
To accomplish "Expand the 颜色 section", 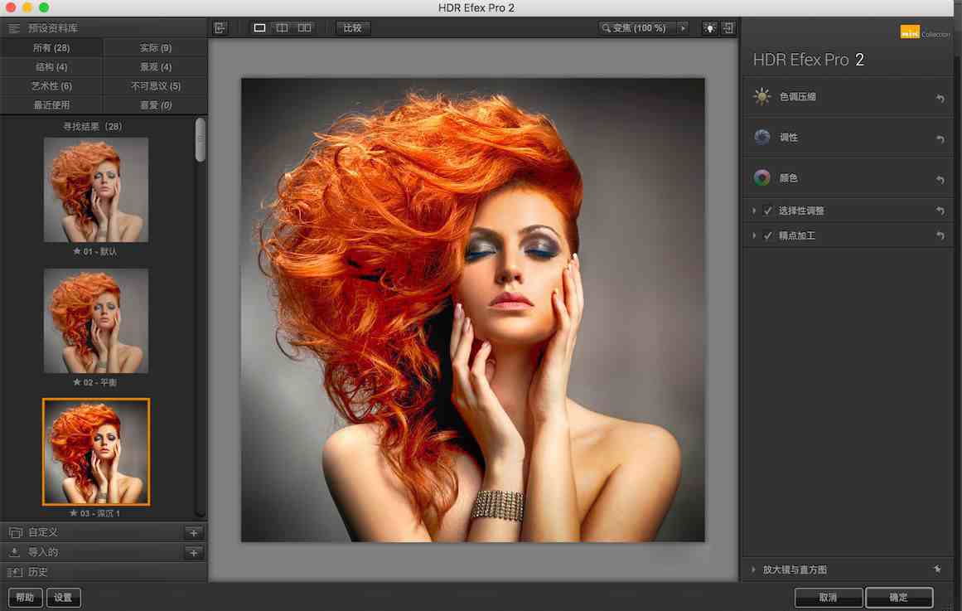I will pyautogui.click(x=848, y=178).
